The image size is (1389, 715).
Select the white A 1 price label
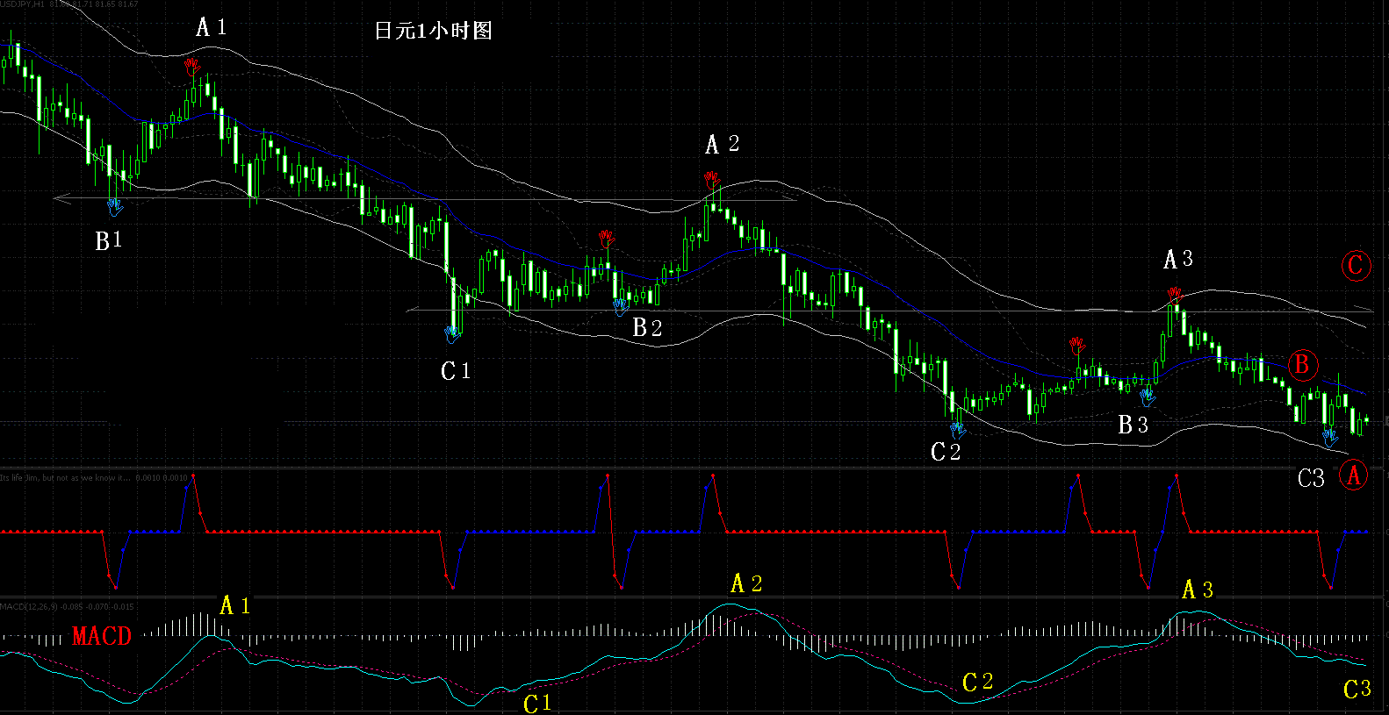pos(211,27)
